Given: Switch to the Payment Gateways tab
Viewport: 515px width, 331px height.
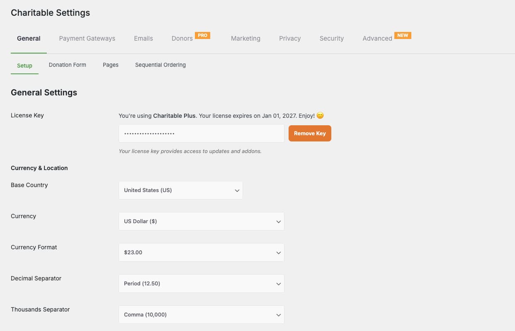Looking at the screenshot, I should 87,38.
